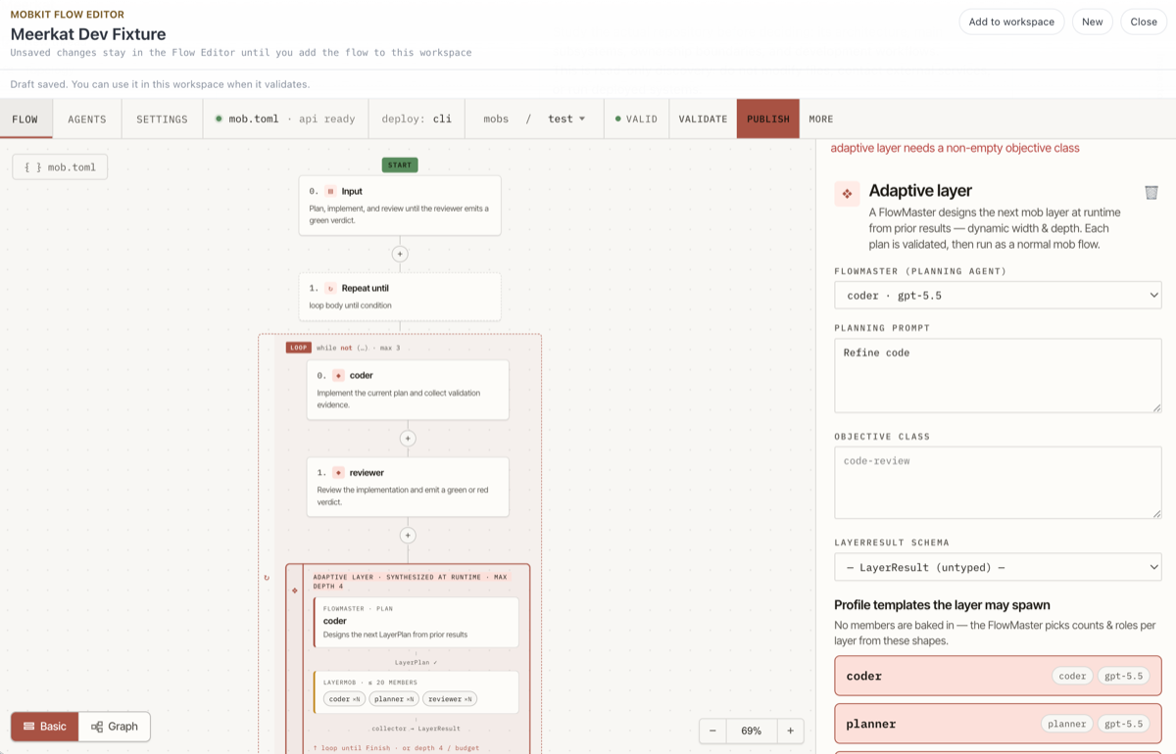Add a step below the coder node

pyautogui.click(x=408, y=439)
